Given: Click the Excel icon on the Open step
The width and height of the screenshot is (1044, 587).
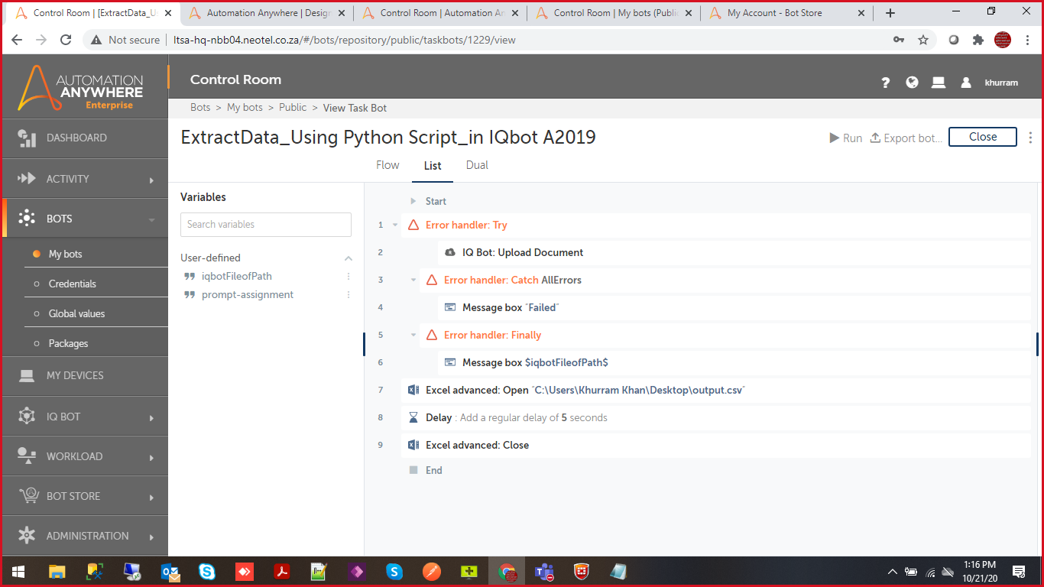Looking at the screenshot, I should click(413, 390).
